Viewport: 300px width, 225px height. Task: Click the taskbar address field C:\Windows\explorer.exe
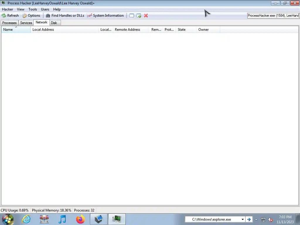pos(212,219)
